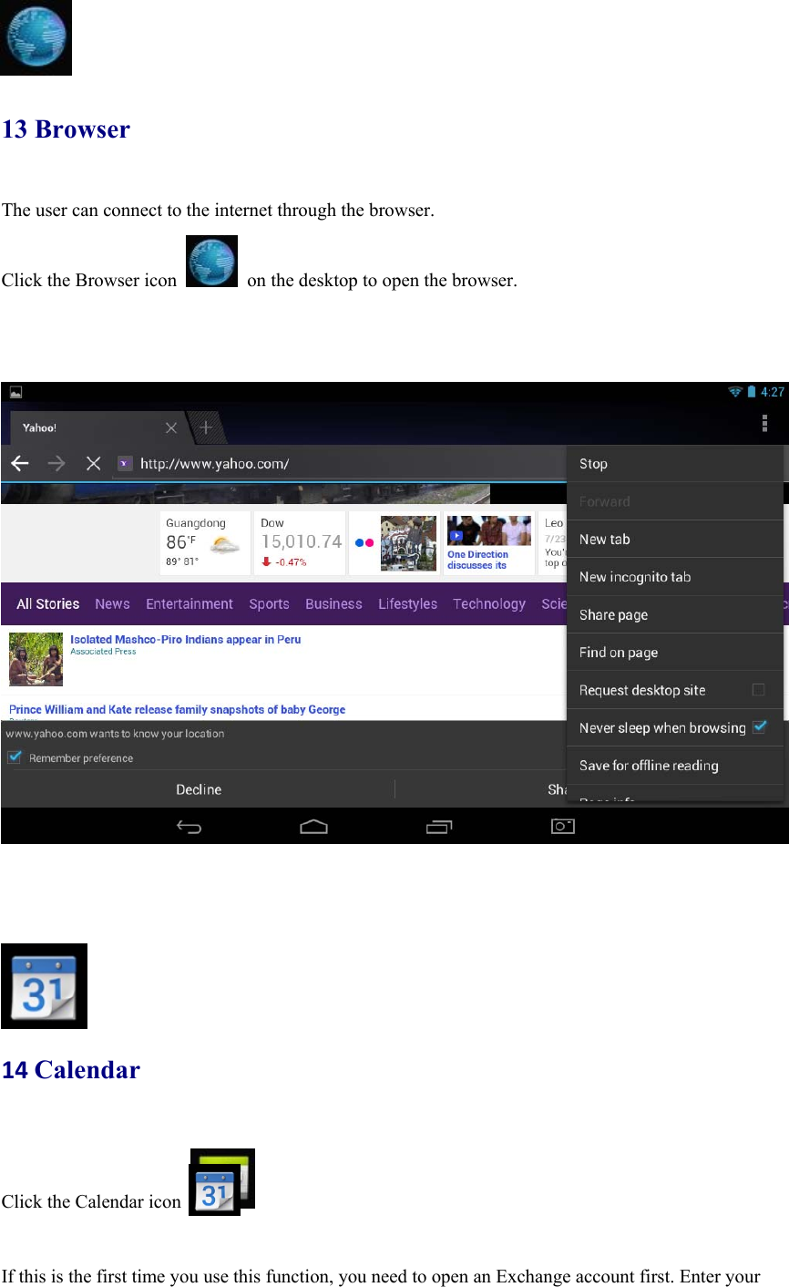This screenshot has width=789, height=1287.
Task: Select Find on page
Action: coord(675,653)
